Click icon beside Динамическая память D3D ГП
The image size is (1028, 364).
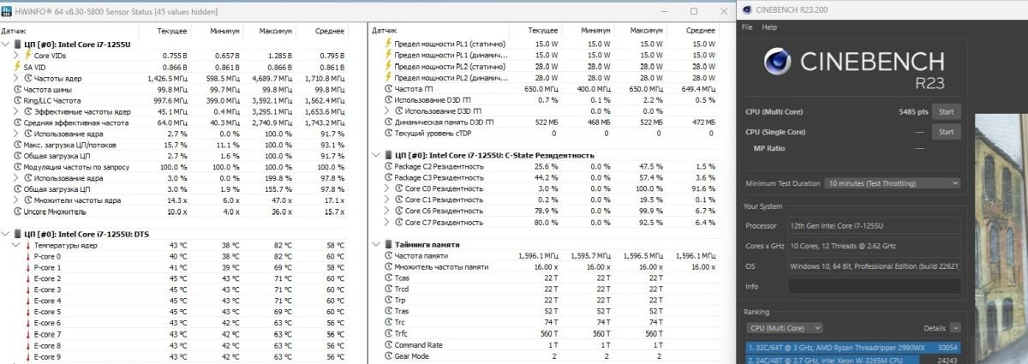(x=389, y=122)
